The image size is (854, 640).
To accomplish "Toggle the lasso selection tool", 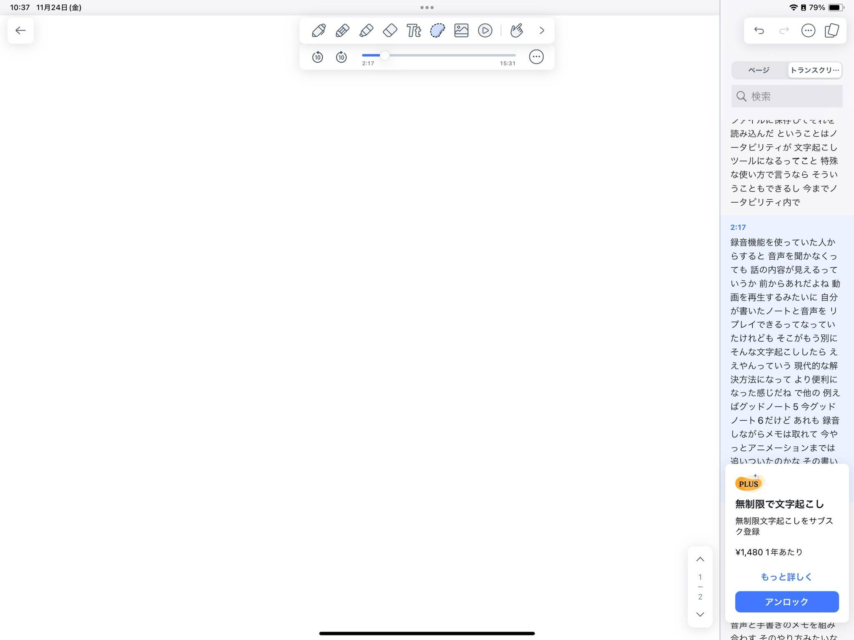I will 437,30.
